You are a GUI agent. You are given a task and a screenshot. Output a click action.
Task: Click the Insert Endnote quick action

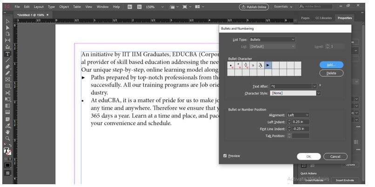pyautogui.click(x=344, y=180)
